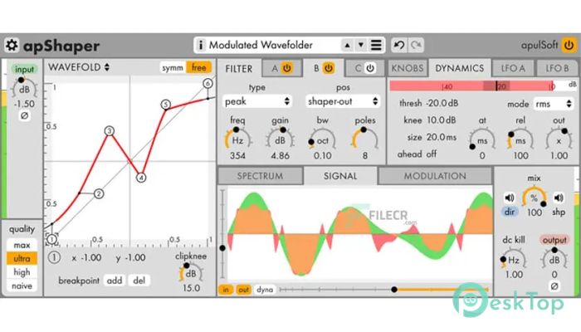Click the breakpoint add button
This screenshot has width=581, height=332.
click(115, 281)
